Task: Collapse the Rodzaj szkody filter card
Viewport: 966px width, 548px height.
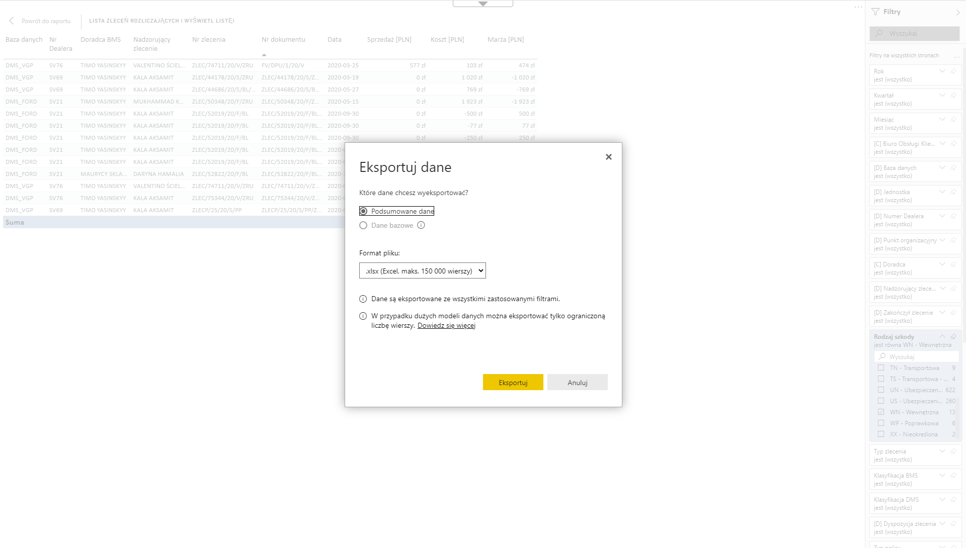Action: [942, 337]
